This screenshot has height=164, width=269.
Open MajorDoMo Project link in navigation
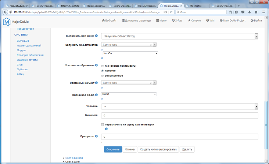tap(233, 20)
